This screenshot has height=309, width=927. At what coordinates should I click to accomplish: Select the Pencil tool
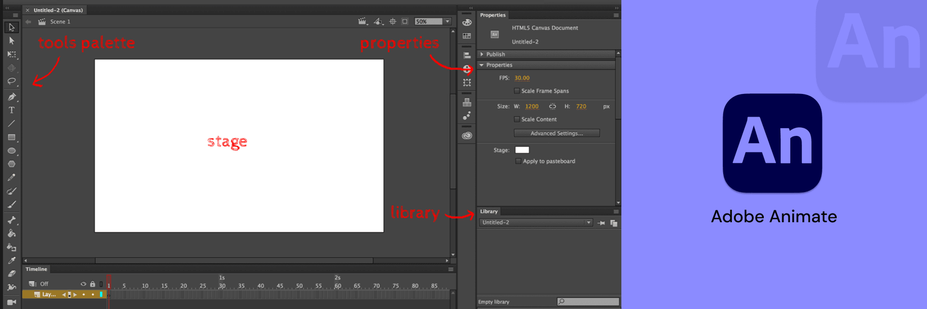click(12, 178)
